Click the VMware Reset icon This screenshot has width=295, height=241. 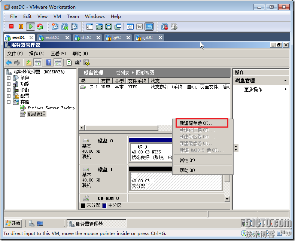pyautogui.click(x=40, y=27)
